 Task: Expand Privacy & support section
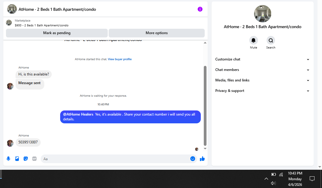(262, 91)
